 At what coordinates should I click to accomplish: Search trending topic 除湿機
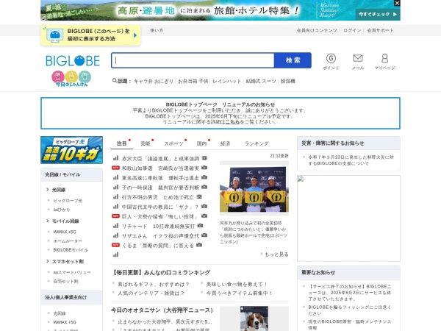point(287,81)
